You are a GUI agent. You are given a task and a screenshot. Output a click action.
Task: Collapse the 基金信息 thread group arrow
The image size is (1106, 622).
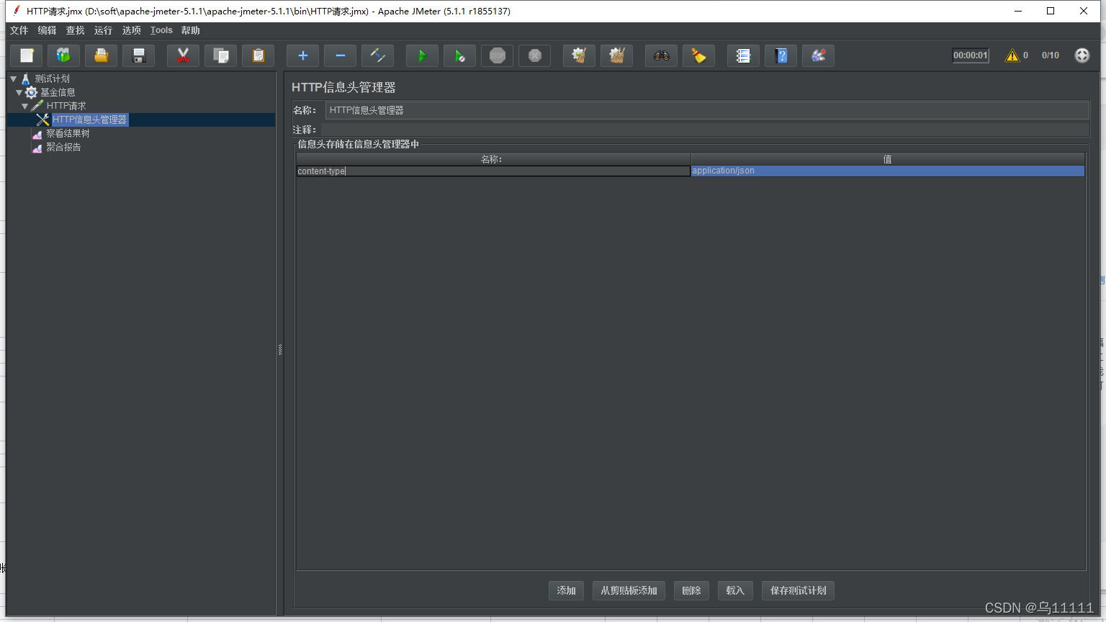[19, 92]
